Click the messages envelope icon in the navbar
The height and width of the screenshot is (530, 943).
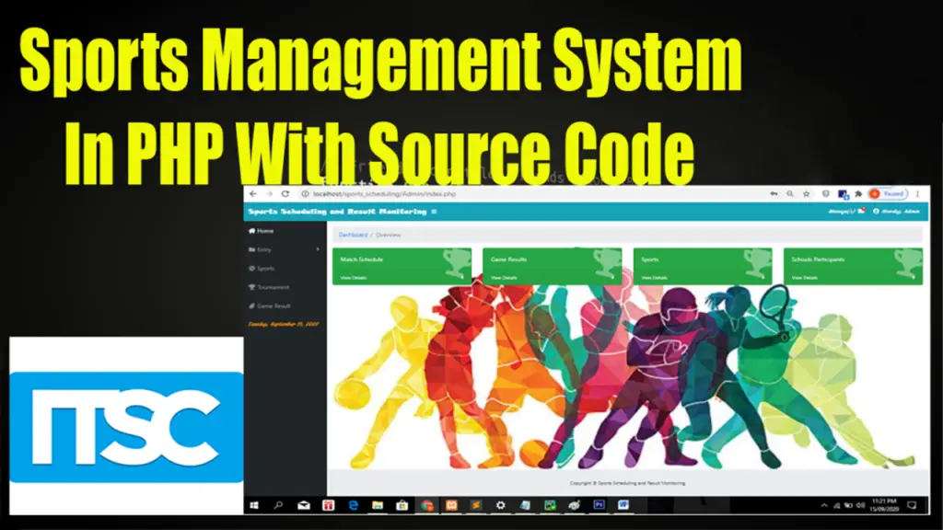(863, 210)
